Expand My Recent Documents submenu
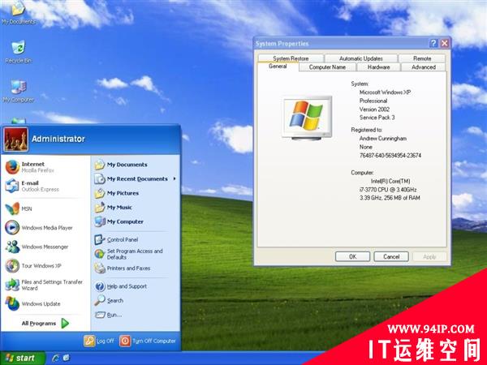Viewport: 487px width, 365px height. tap(135, 178)
